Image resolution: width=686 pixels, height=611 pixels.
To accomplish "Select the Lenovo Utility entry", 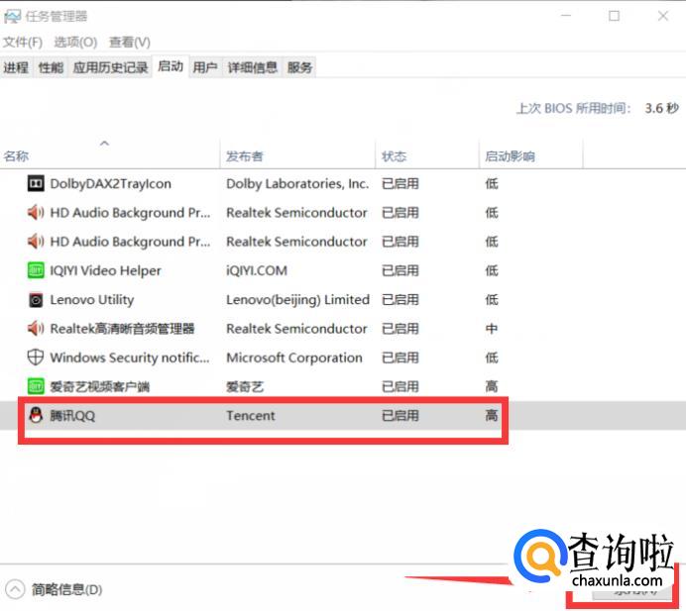I will 92,299.
